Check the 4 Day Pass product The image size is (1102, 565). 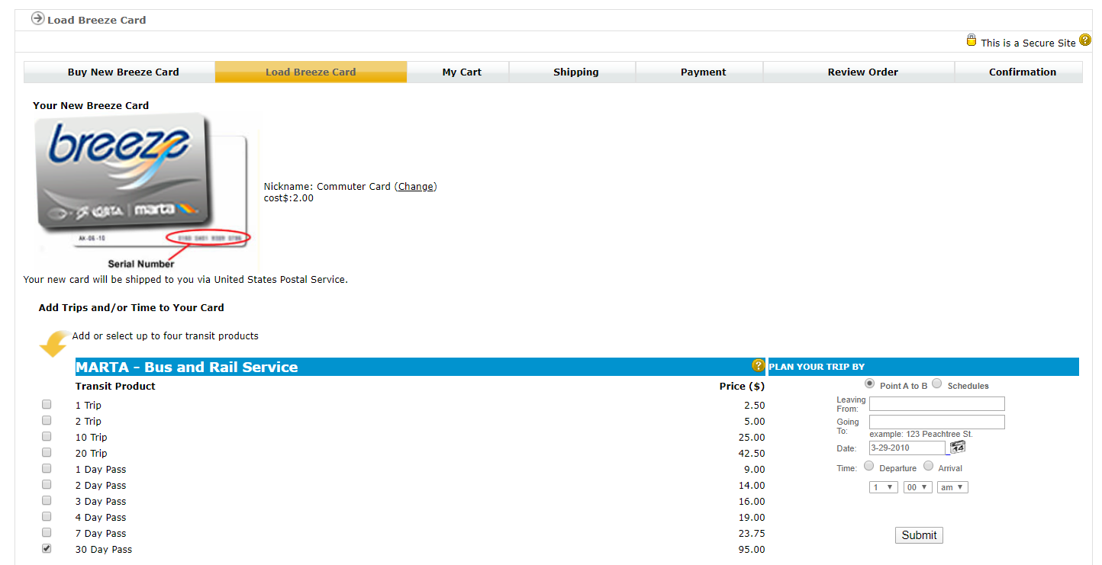coord(47,516)
